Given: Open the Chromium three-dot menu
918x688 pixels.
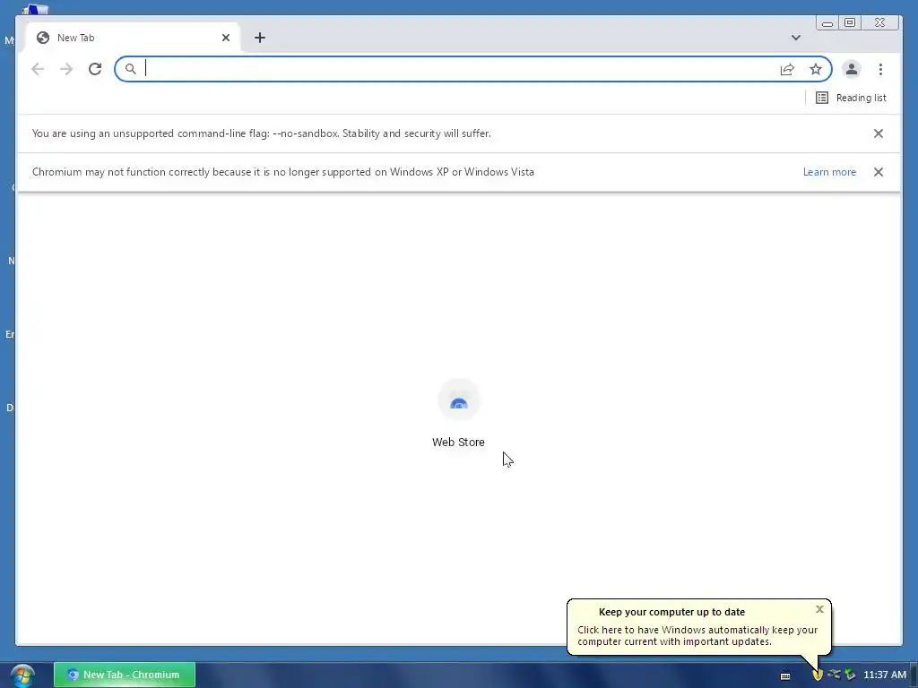Looking at the screenshot, I should coord(880,70).
